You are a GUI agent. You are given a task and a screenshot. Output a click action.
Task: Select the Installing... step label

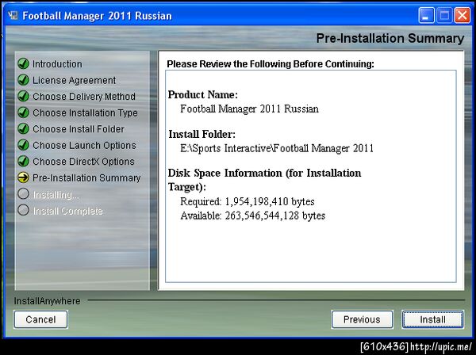tap(56, 195)
